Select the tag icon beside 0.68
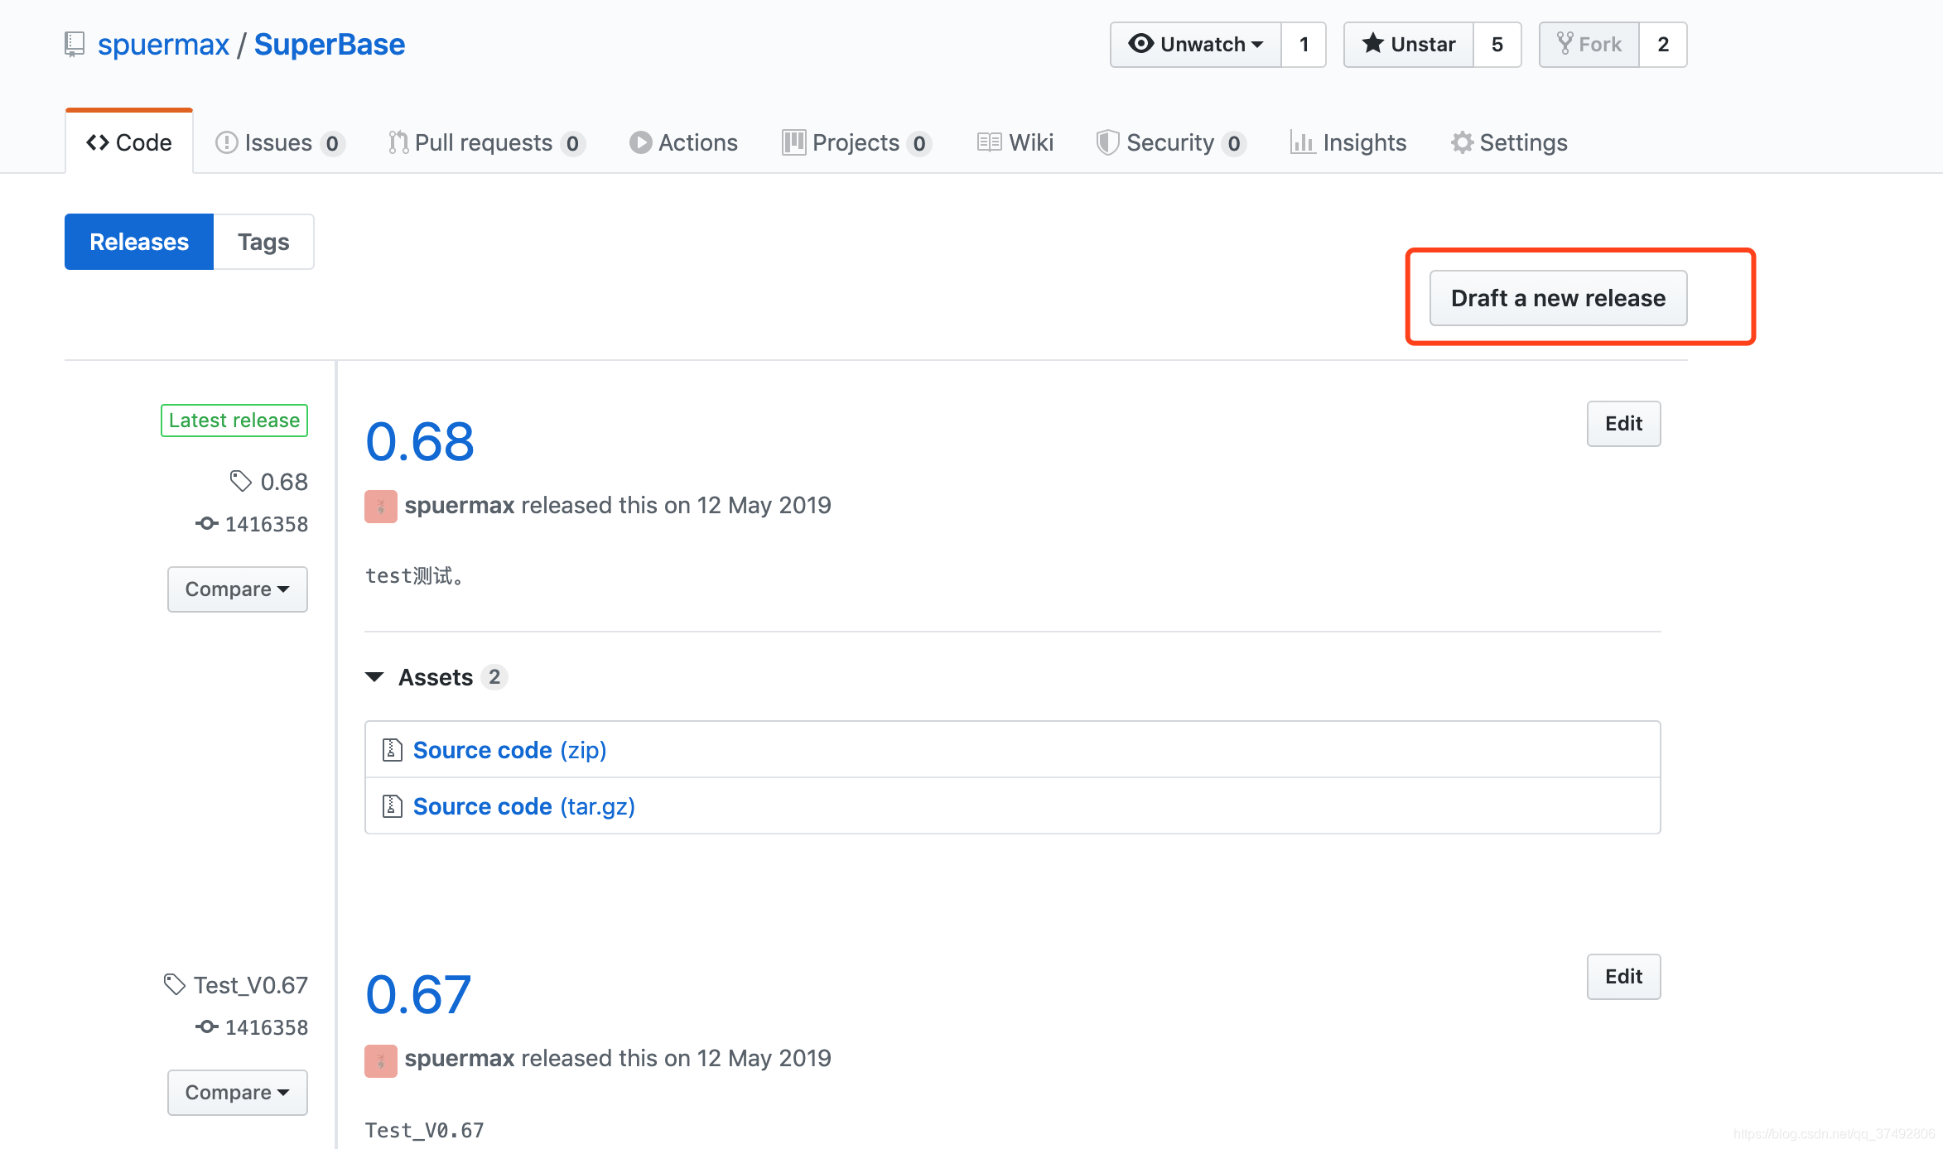 pyautogui.click(x=240, y=481)
